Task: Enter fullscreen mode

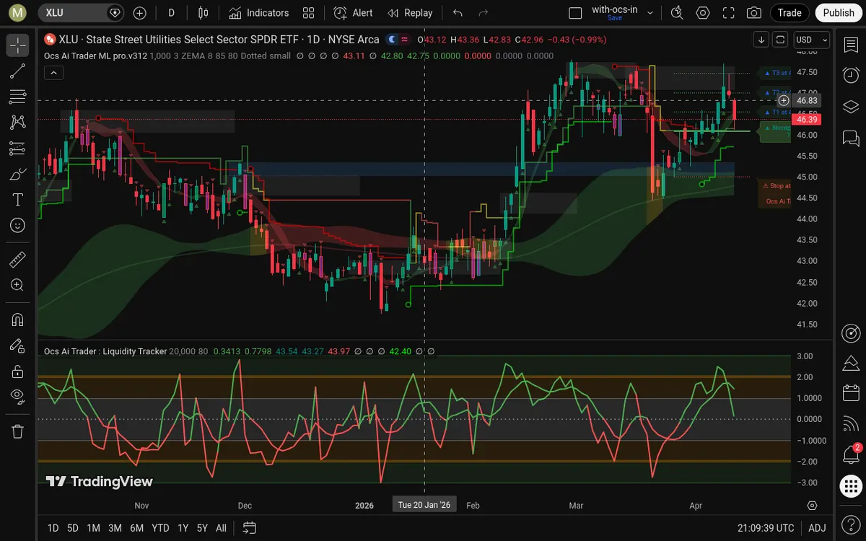Action: tap(729, 13)
